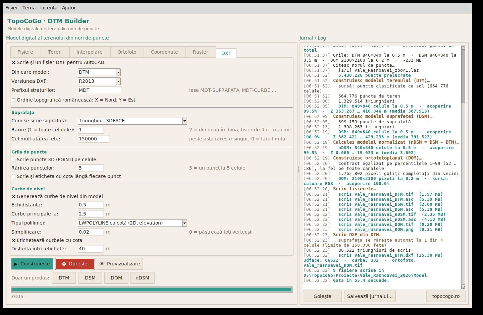The image size is (483, 315).
Task: Click the green progress bar
Action: pyautogui.click(x=152, y=290)
